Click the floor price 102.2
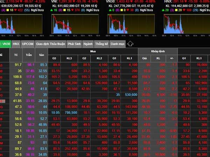The height and width of the screenshot is (157, 210). click(43, 77)
